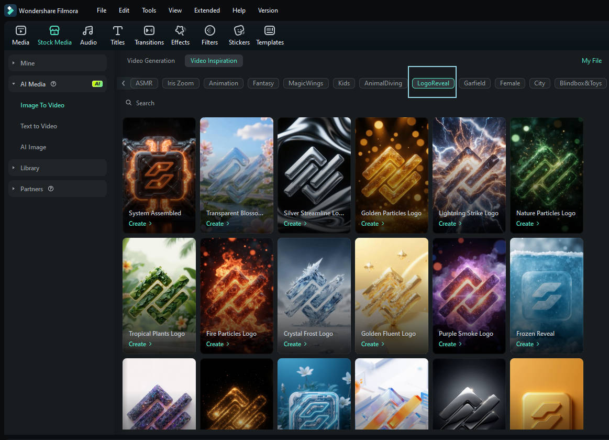The width and height of the screenshot is (609, 440).
Task: Open the File menu
Action: tap(102, 10)
